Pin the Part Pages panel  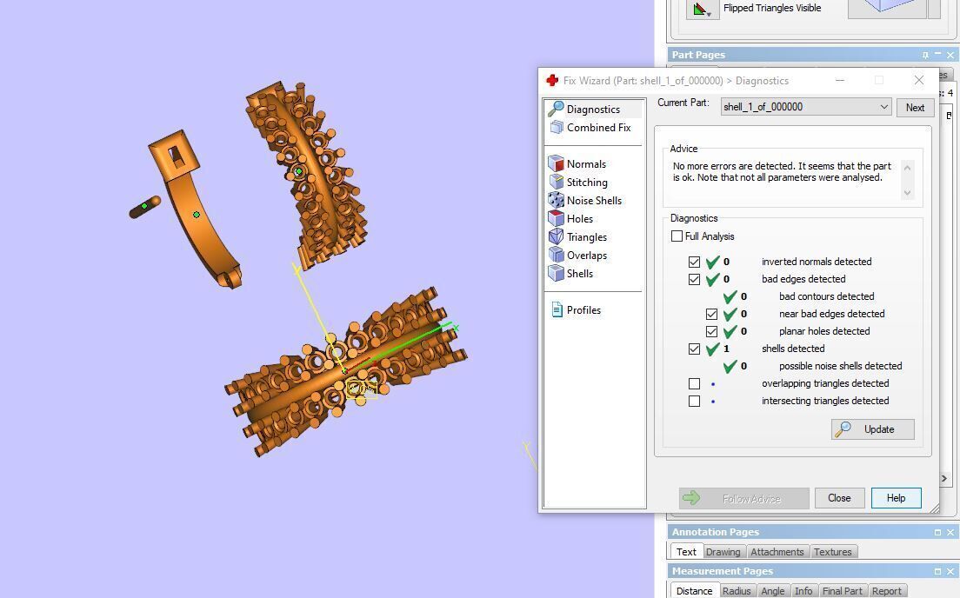point(925,55)
